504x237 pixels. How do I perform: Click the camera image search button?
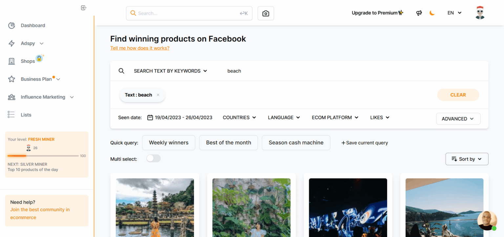click(266, 13)
